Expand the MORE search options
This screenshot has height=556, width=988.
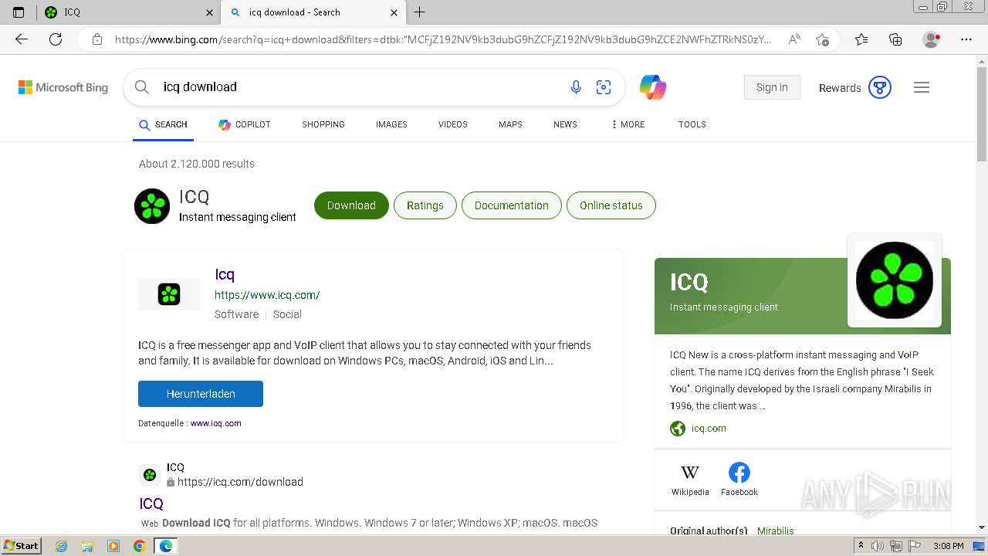point(628,124)
